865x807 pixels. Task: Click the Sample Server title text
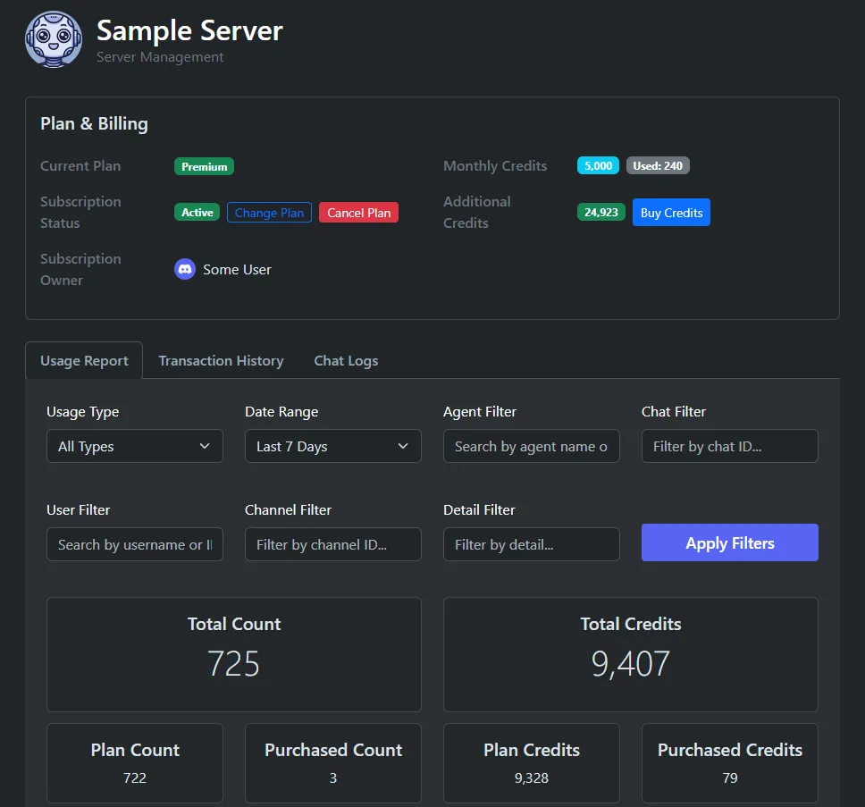coord(189,30)
